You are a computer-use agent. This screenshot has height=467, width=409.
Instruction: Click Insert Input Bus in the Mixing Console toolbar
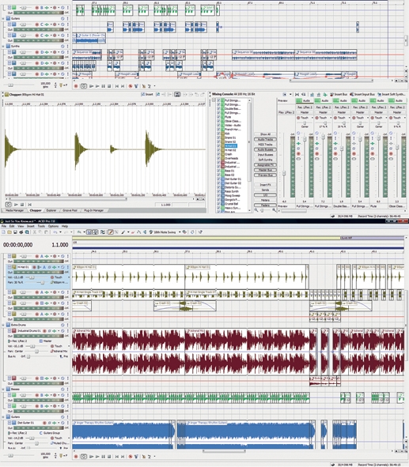(363, 94)
